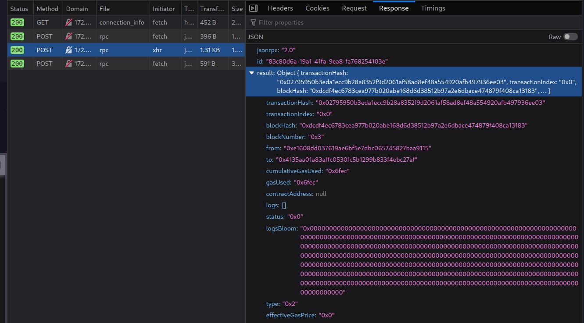Click inside the Filter properties input field
The width and height of the screenshot is (584, 323).
pyautogui.click(x=307, y=22)
